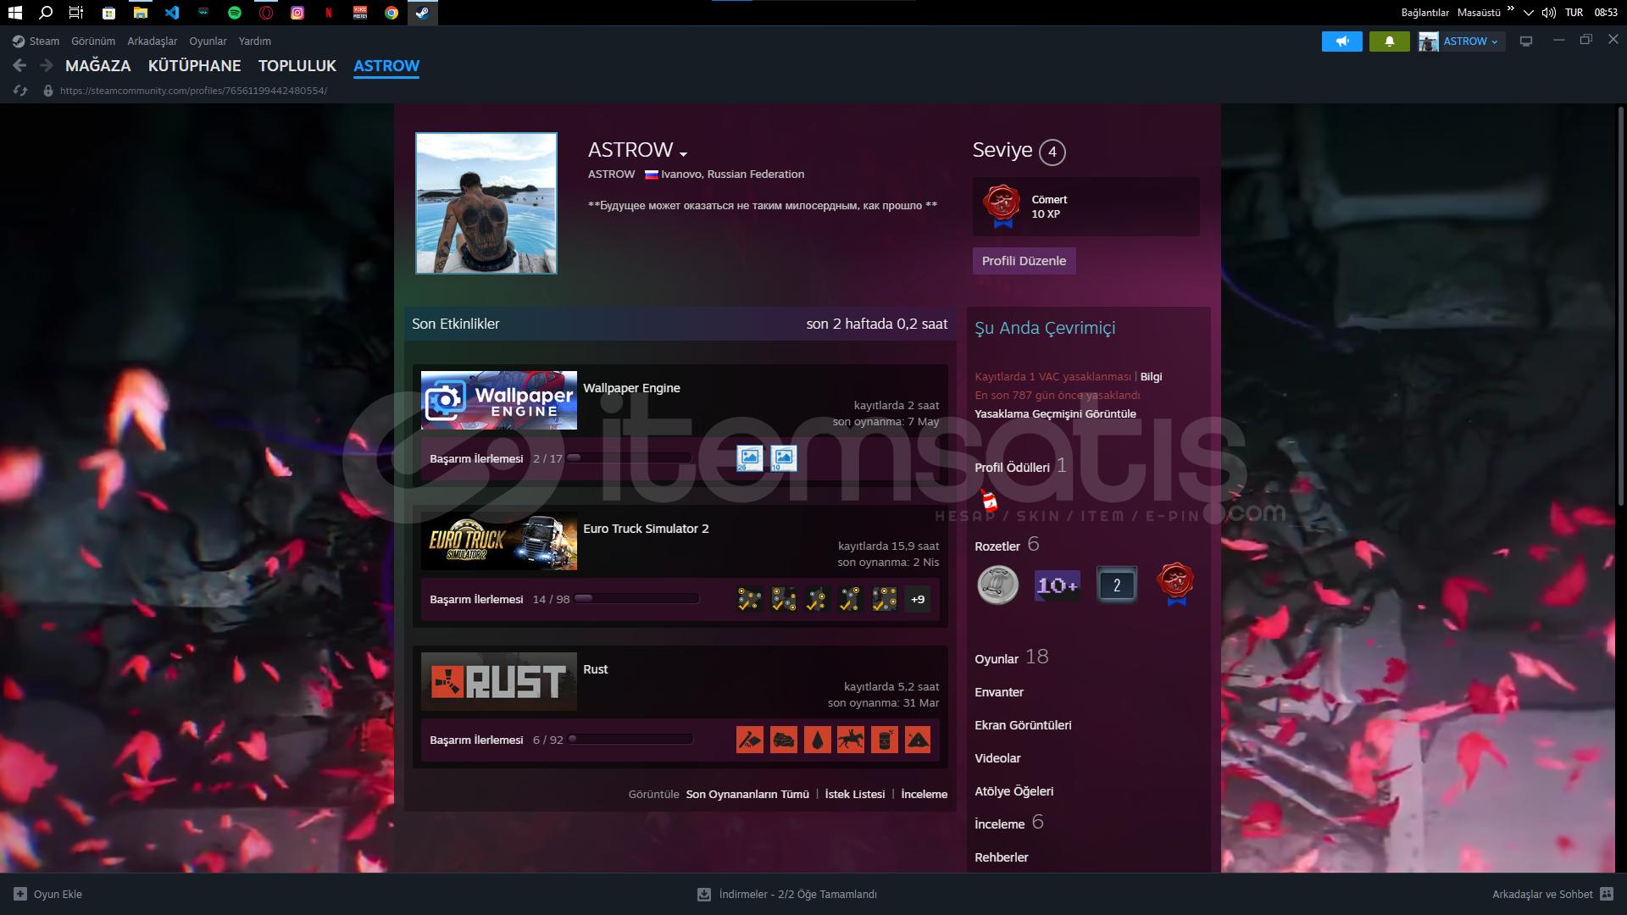Open Yasaklama Geçmişini Görüntüle link
1627x915 pixels.
tap(1055, 413)
